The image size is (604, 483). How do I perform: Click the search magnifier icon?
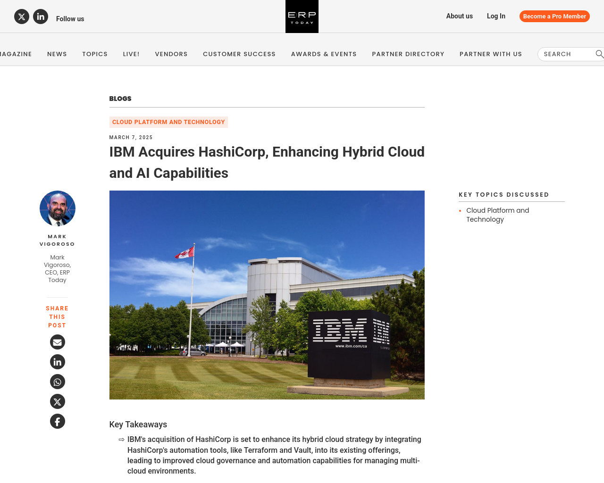(x=599, y=54)
